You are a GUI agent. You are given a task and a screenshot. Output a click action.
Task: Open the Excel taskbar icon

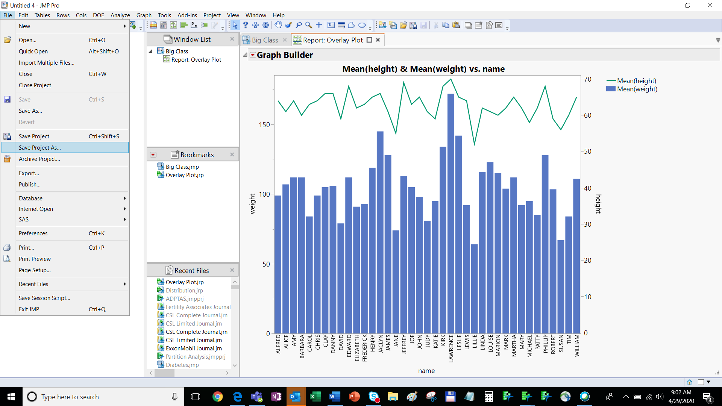click(x=315, y=397)
